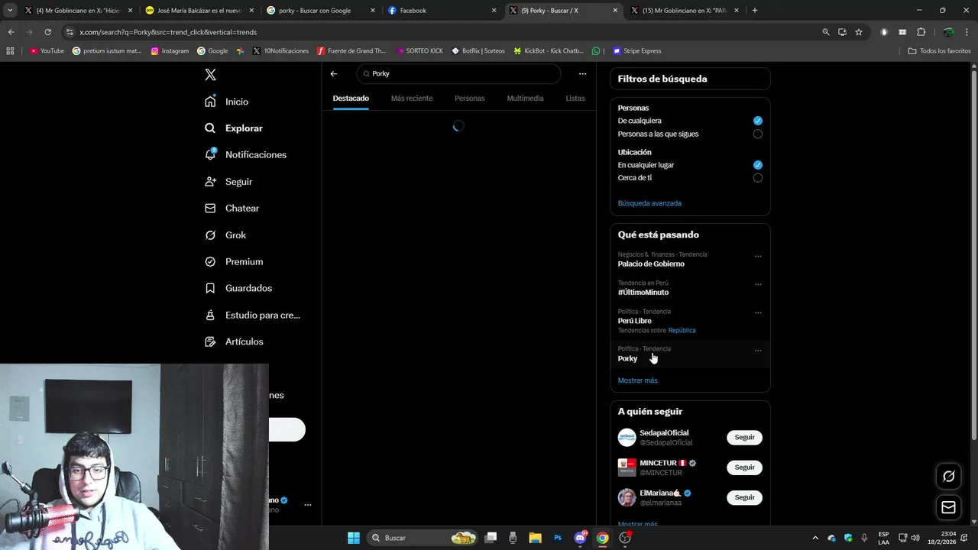Open Artículos from the sidebar

pos(234,341)
